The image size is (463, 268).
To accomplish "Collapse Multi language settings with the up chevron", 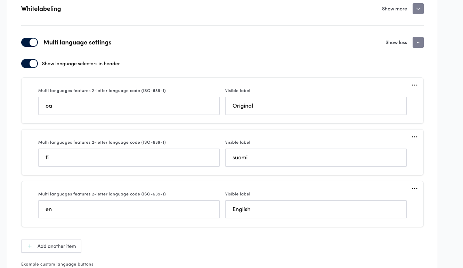I will point(418,42).
